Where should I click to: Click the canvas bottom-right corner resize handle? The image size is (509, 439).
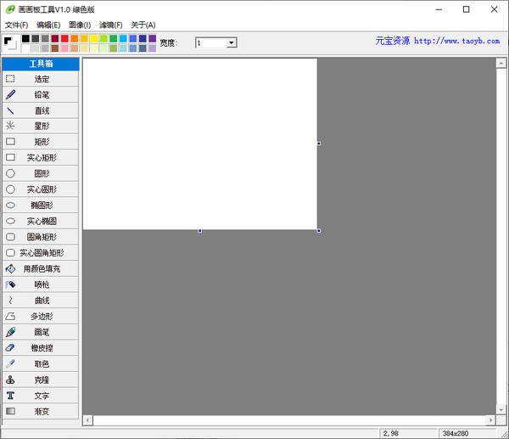pyautogui.click(x=319, y=231)
